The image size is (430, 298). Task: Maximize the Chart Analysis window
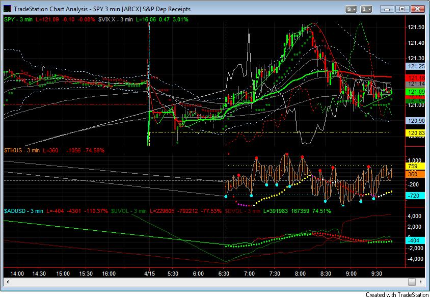[402, 9]
